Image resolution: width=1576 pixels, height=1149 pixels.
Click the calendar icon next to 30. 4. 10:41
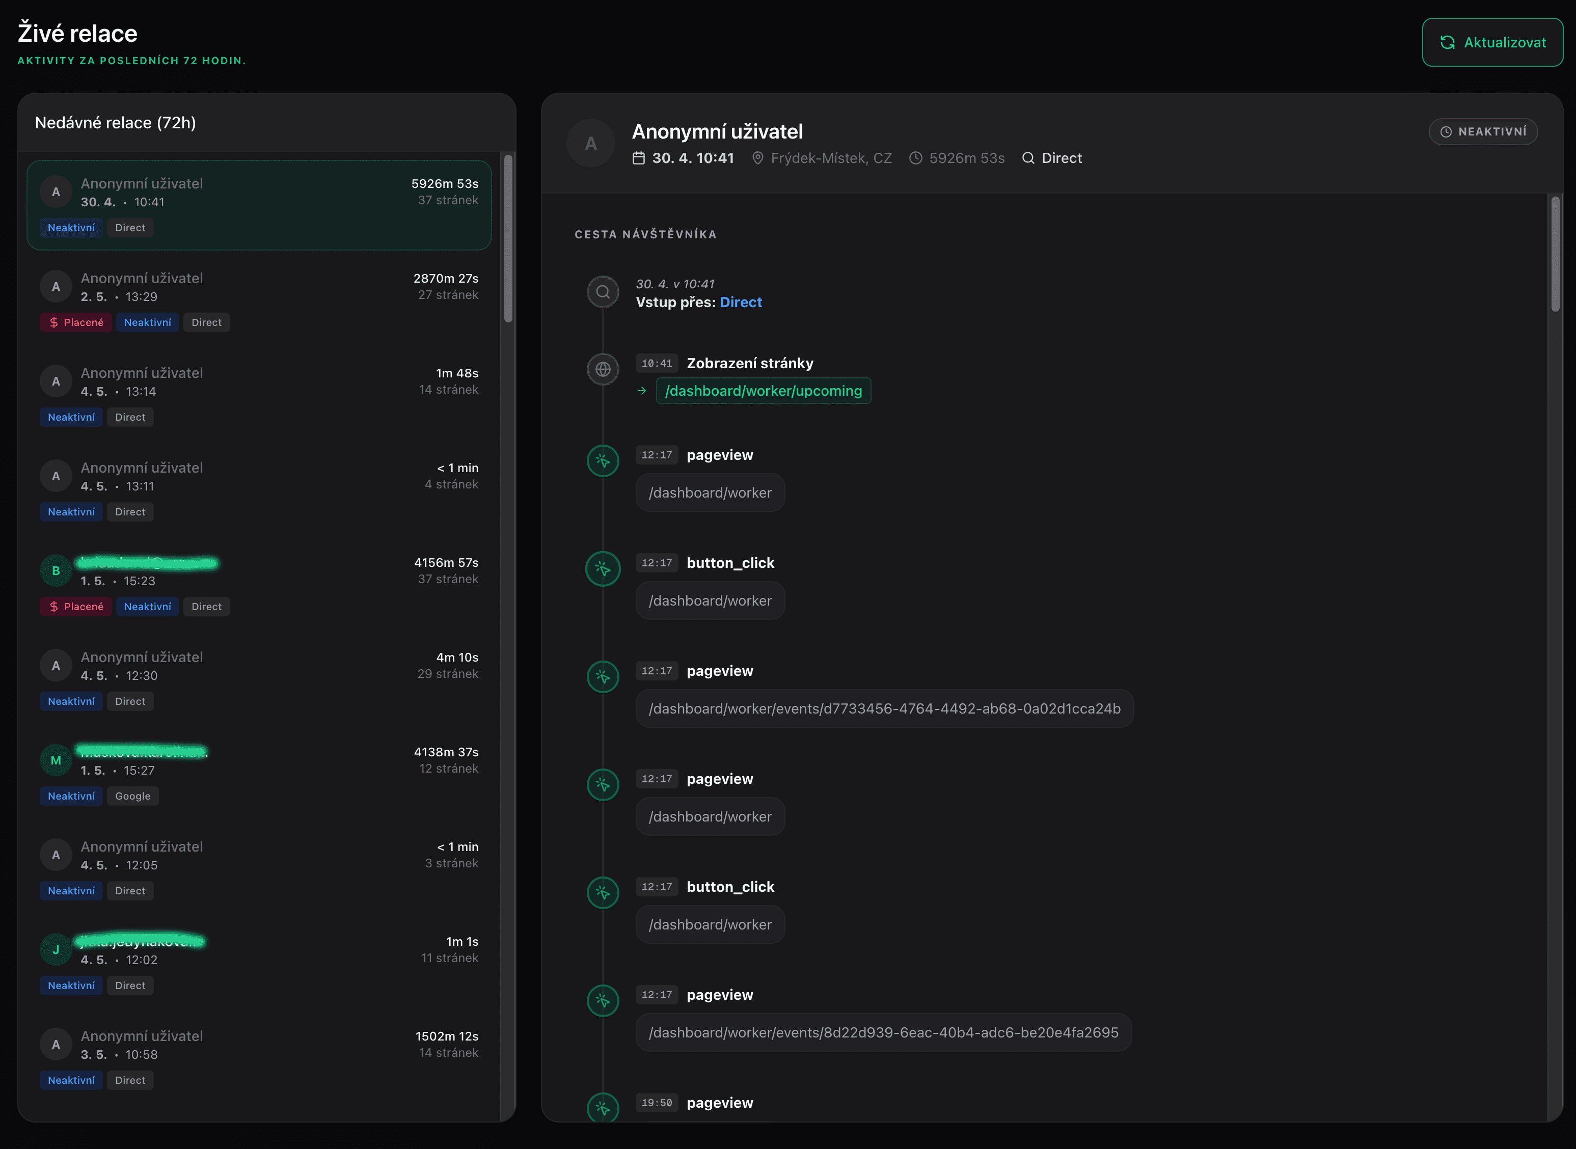(x=638, y=158)
